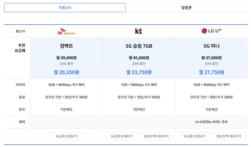Viewport: 251px width, 147px height.
Task: Click the 5G 미니 plan title
Action: [x=211, y=46]
